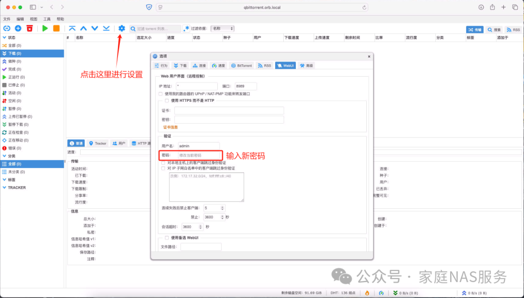Image resolution: width=524 pixels, height=298 pixels.
Task: Expand the TRACKER sidebar section
Action: pyautogui.click(x=4, y=188)
